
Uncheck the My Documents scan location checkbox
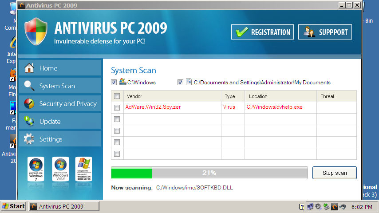180,83
